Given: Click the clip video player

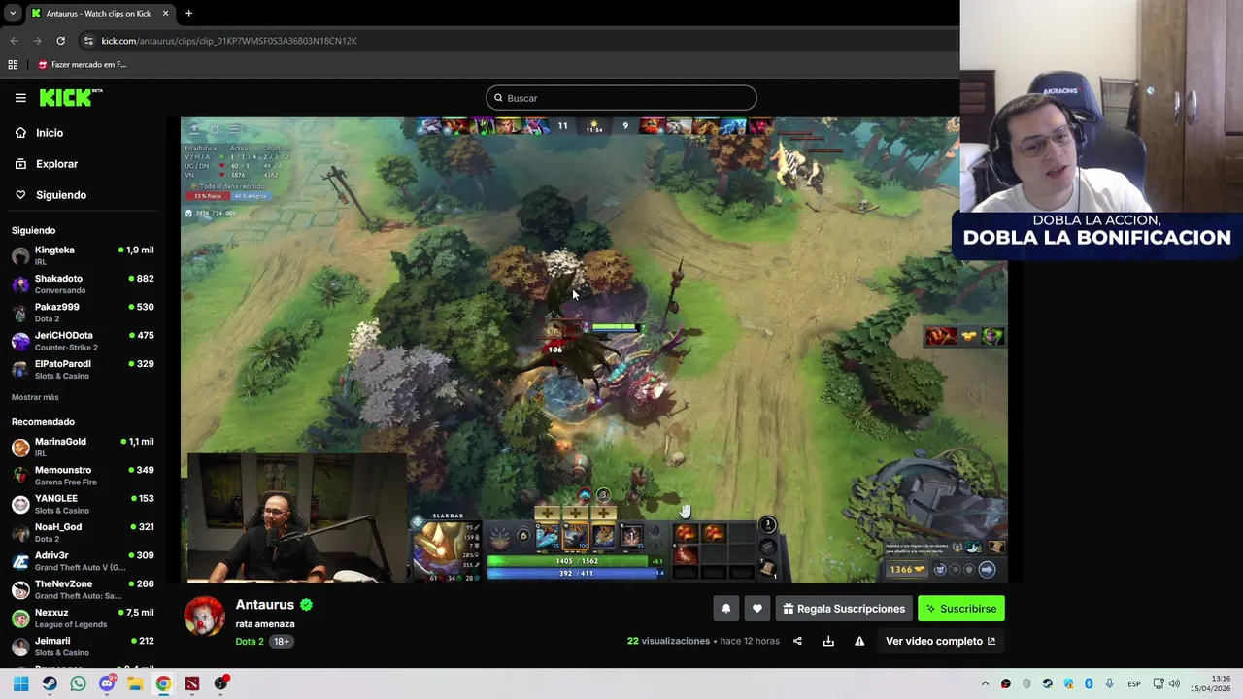Looking at the screenshot, I should point(594,349).
